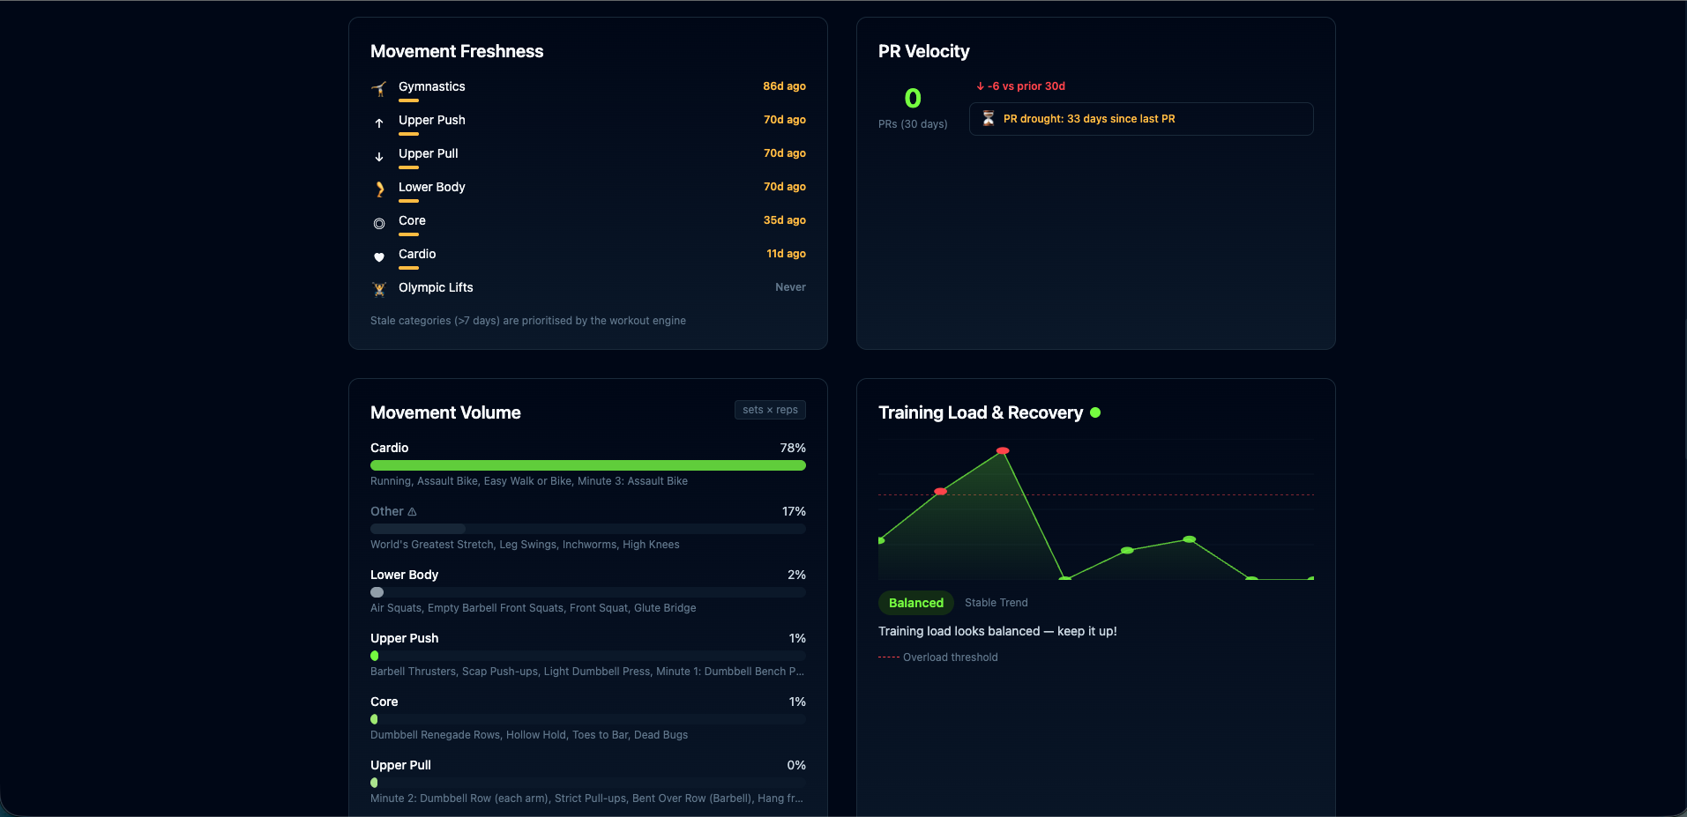Click the Cardio heart icon
This screenshot has height=817, width=1687.
(x=379, y=257)
